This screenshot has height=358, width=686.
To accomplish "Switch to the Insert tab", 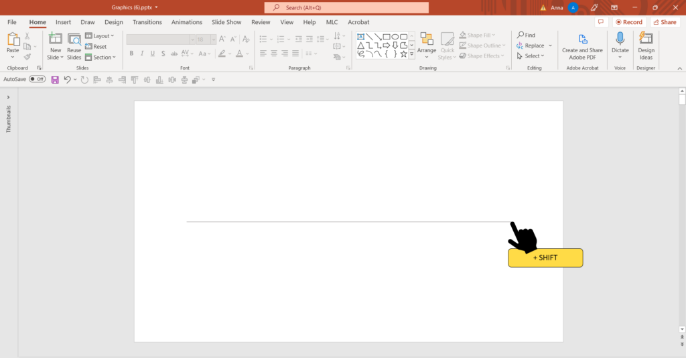I will [x=63, y=22].
